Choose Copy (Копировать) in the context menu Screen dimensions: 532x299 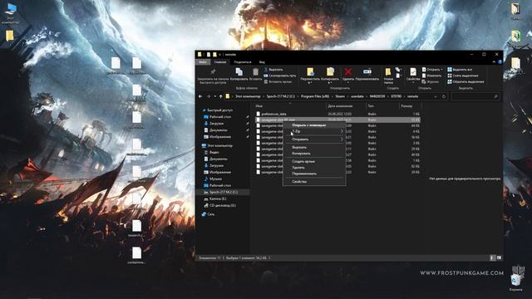[x=314, y=154]
